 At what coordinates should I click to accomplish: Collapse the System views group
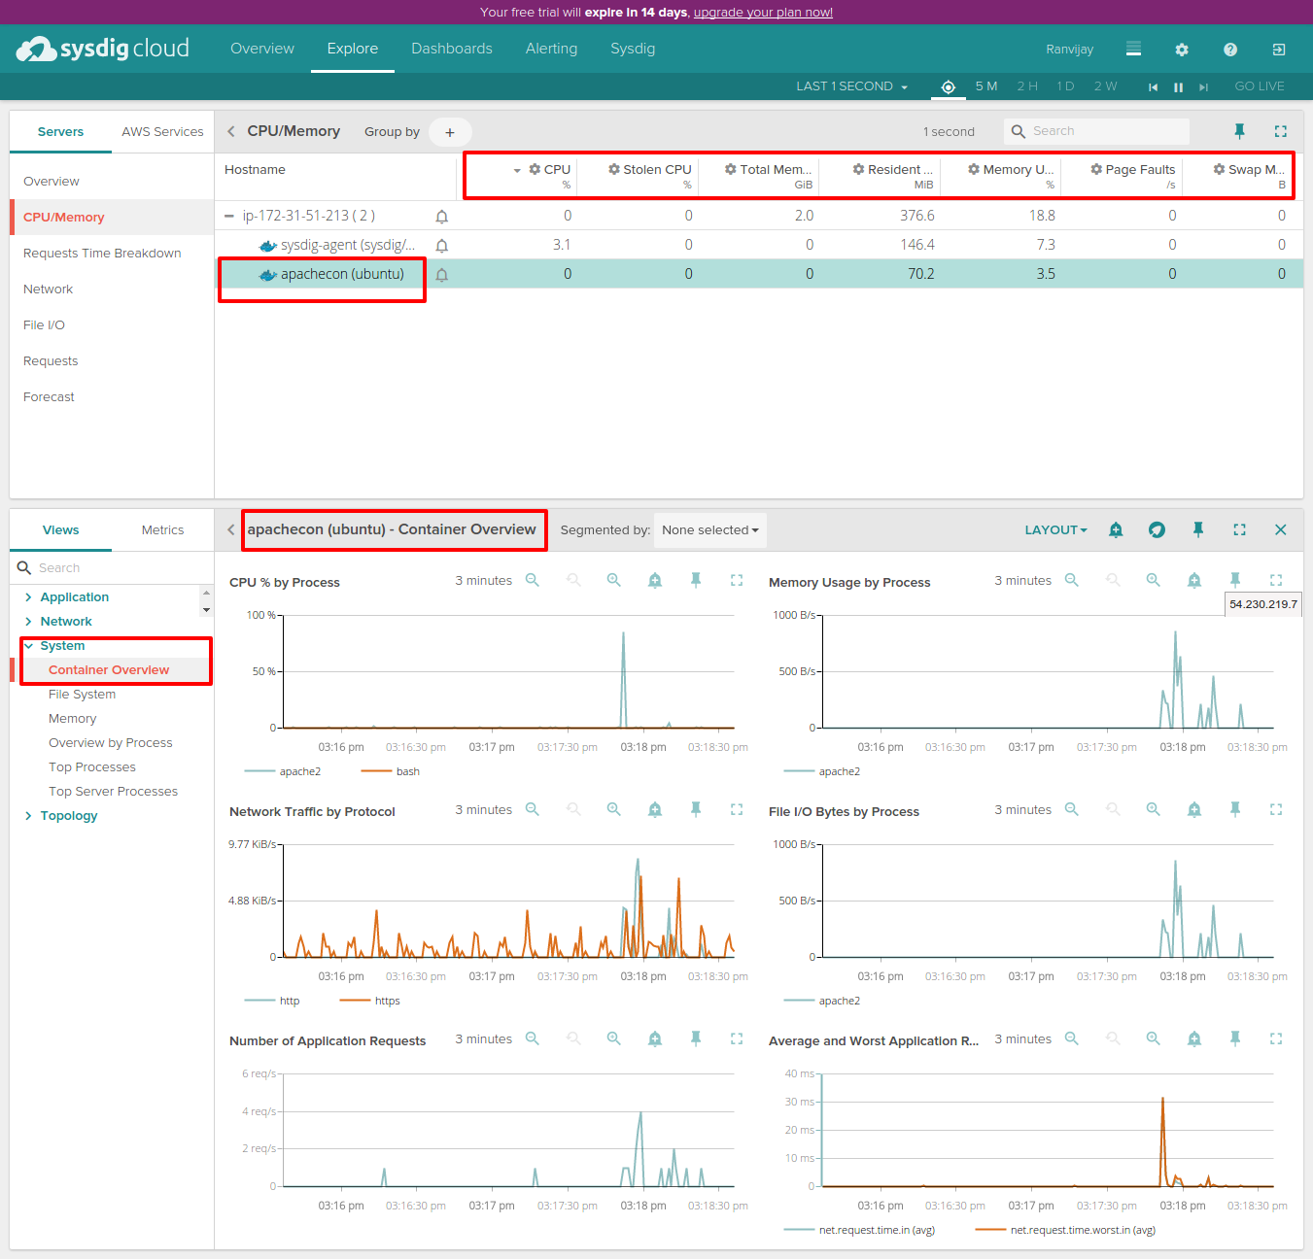tap(28, 646)
